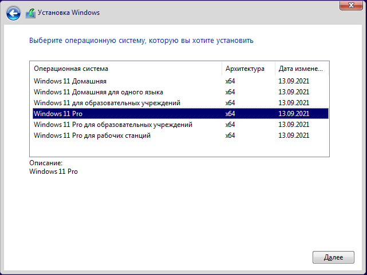Close the Установка Windows dialog

349,5
